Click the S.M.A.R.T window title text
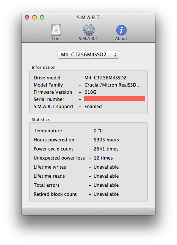Image resolution: width=177 pixels, height=245 pixels. [x=88, y=17]
